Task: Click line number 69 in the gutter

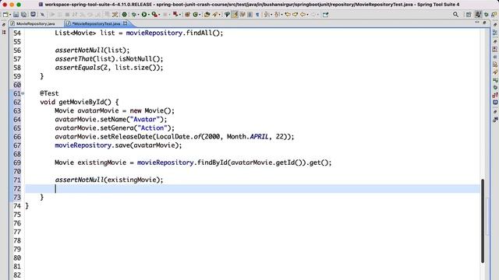Action: [x=17, y=163]
